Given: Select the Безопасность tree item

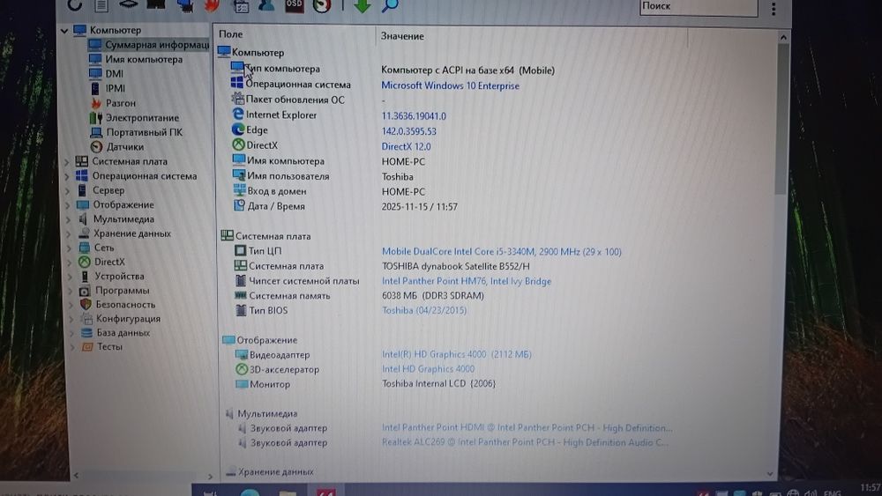Looking at the screenshot, I should 125,305.
